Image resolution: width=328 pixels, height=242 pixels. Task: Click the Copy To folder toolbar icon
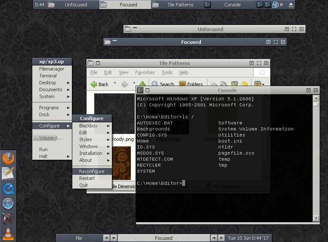(x=224, y=84)
